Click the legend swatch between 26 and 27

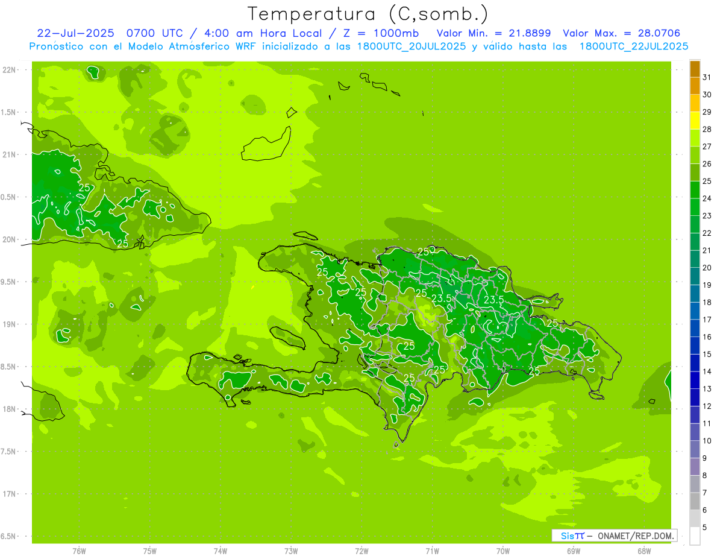click(695, 156)
